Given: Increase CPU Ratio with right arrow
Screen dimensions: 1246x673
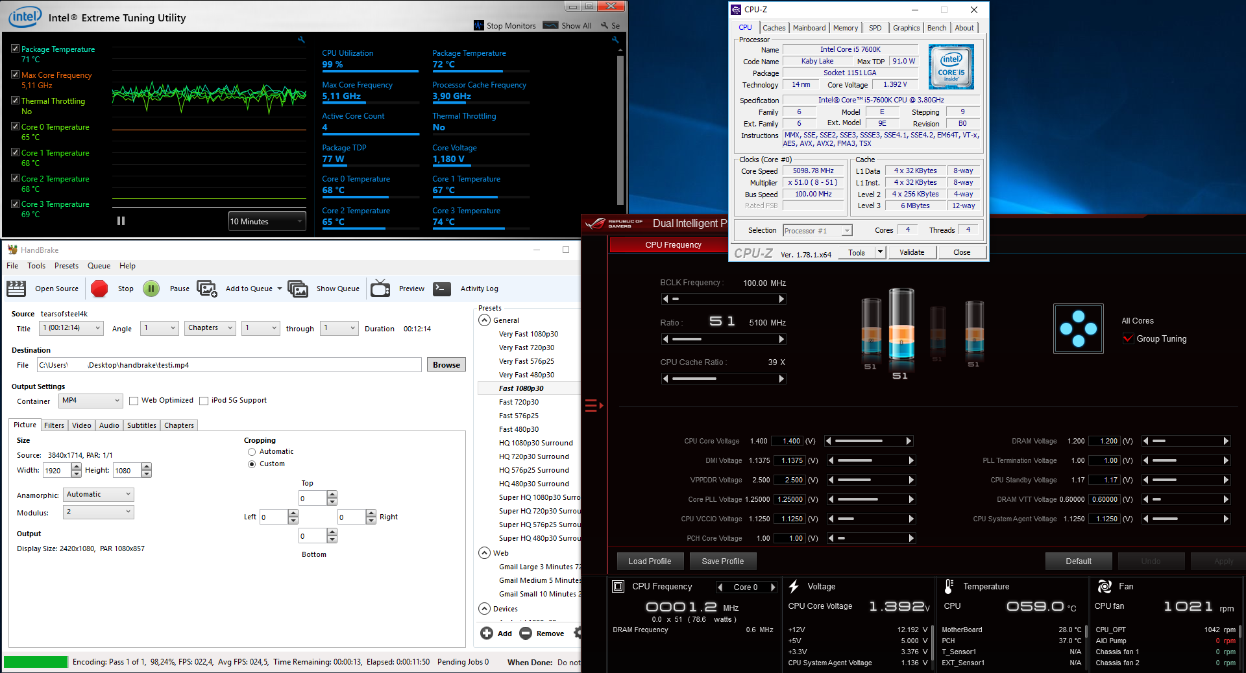Looking at the screenshot, I should click(x=782, y=339).
